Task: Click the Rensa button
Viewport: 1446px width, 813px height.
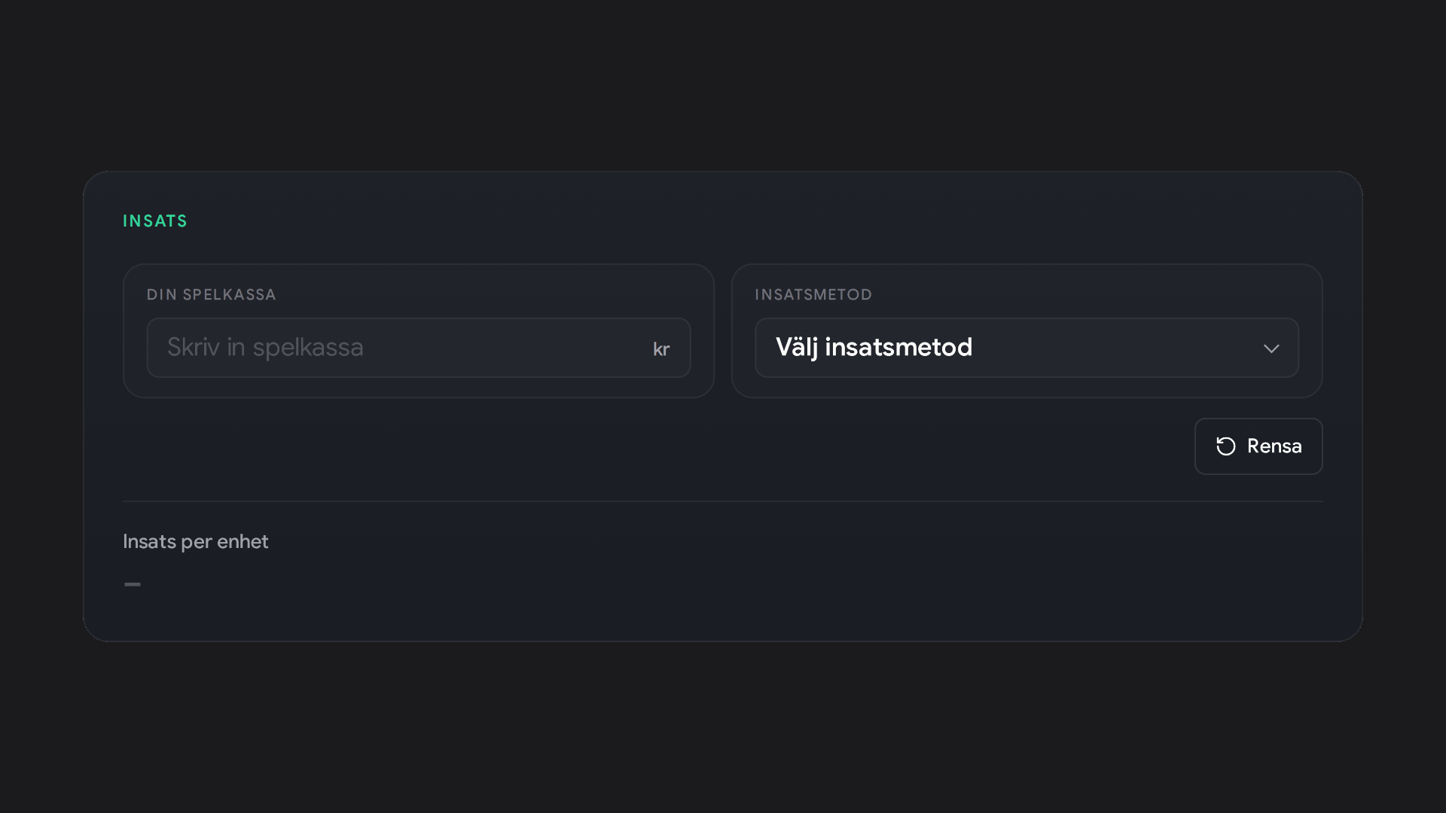Action: pos(1258,446)
